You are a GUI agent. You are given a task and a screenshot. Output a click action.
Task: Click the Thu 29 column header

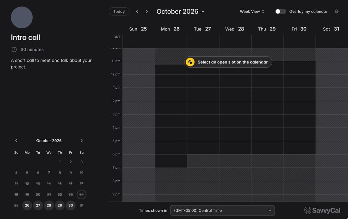(267, 29)
